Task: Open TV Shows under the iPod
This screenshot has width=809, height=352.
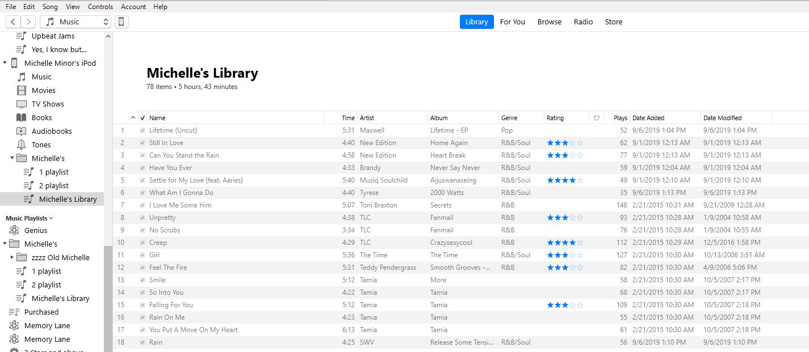Action: 47,104
